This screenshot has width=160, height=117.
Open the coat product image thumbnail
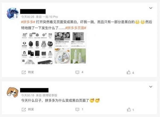click(x=78, y=40)
